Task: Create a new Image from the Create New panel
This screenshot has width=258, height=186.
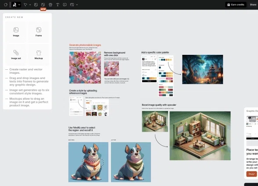Action: pyautogui.click(x=16, y=32)
